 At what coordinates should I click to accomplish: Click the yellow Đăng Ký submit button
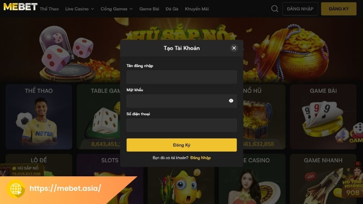pyautogui.click(x=181, y=145)
